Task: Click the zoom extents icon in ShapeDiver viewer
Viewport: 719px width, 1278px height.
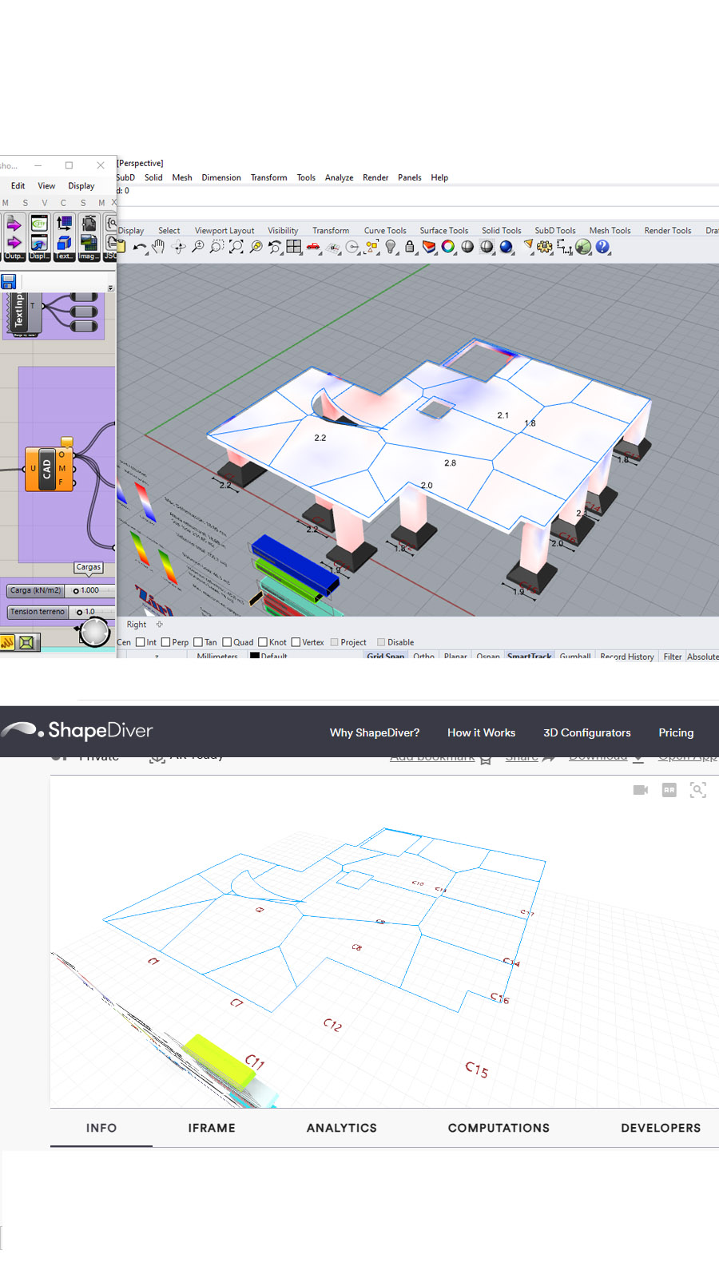Action: 698,790
